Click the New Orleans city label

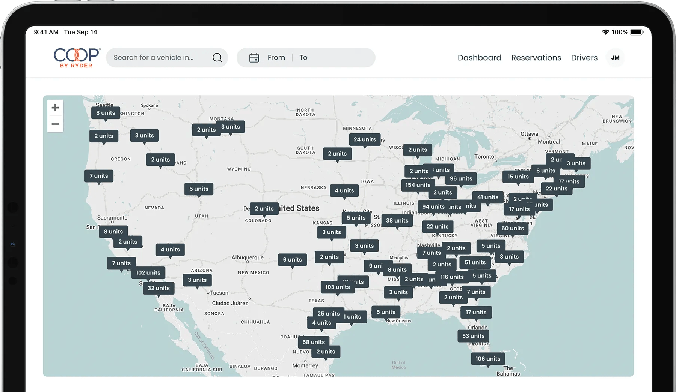click(398, 321)
